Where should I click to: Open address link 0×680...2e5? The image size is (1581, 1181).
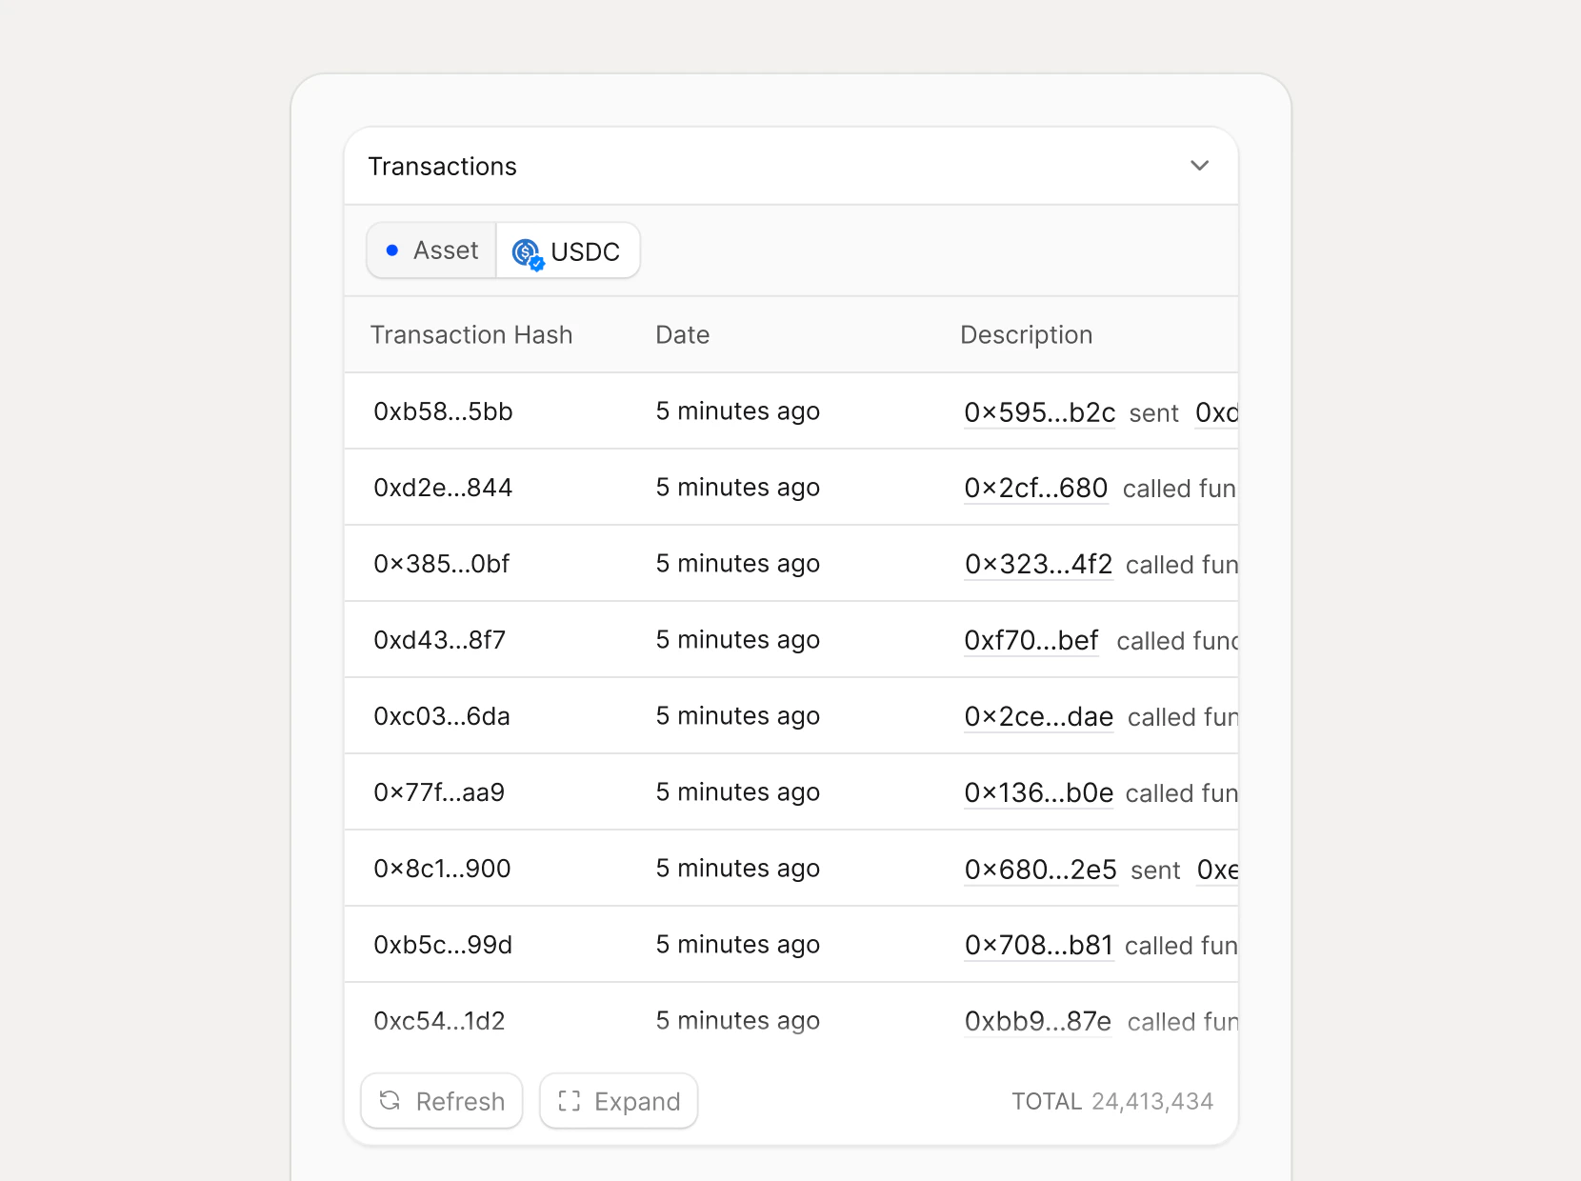click(x=1040, y=870)
